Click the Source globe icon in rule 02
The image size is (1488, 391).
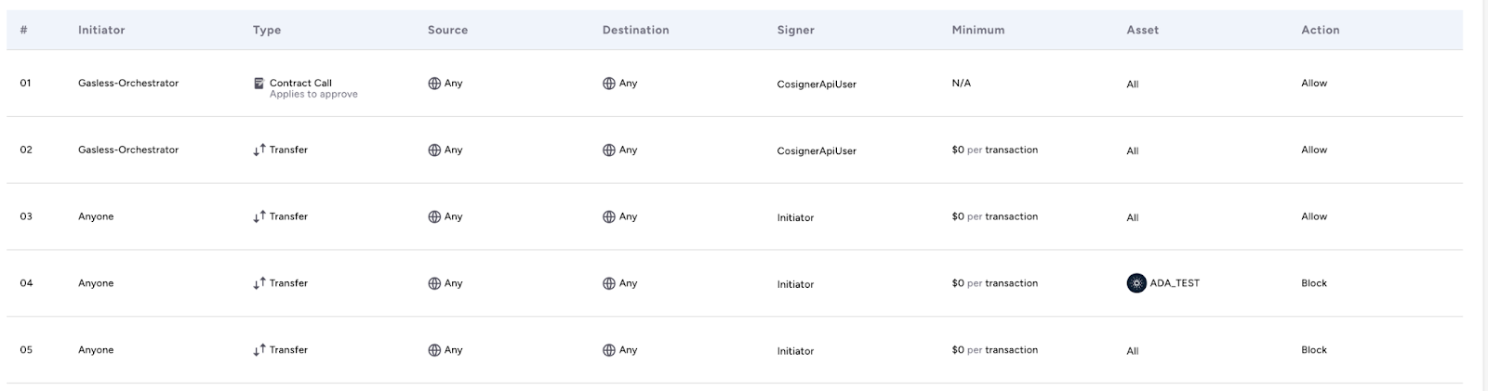[434, 150]
